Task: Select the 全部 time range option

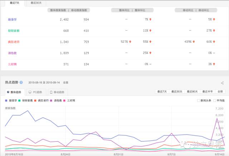Action: 220,92
